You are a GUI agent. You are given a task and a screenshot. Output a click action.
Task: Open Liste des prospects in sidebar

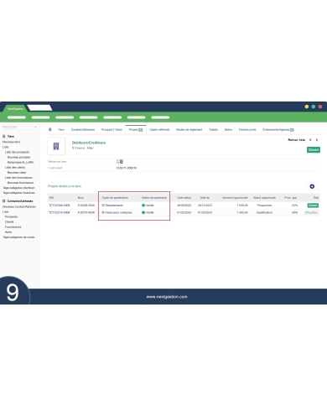tap(17, 152)
